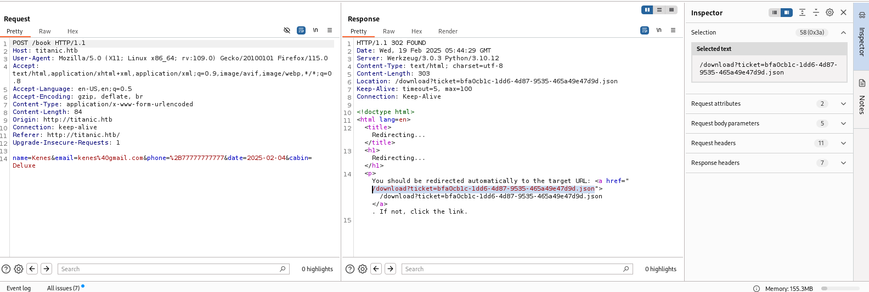Viewport: 869px width, 292px height.
Task: Go to previous search match in Request
Action: [32, 269]
